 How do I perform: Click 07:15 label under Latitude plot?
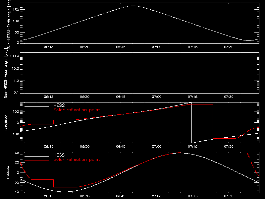[193, 196]
